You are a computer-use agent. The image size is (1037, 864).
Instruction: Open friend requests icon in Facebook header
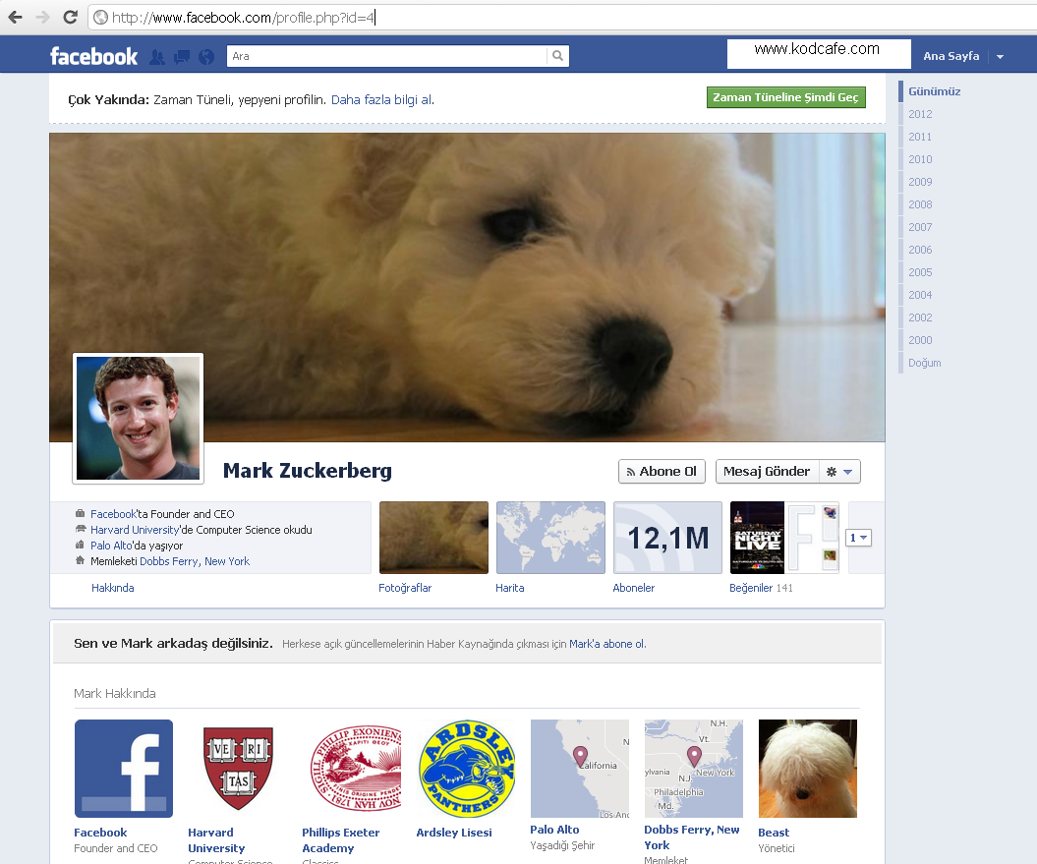(x=156, y=57)
